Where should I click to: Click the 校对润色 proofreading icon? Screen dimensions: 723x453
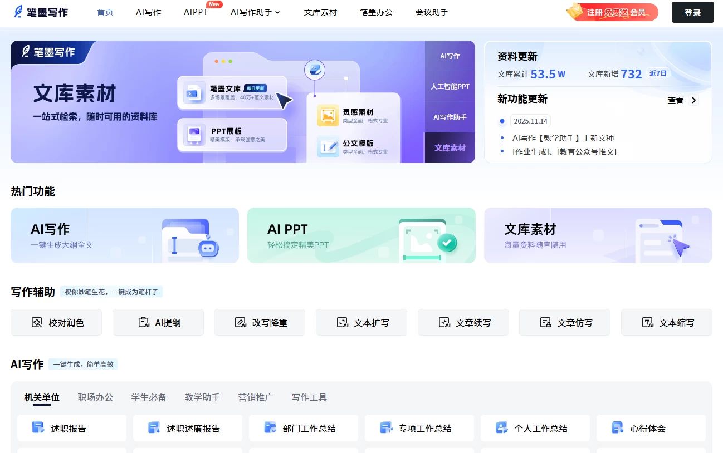37,322
